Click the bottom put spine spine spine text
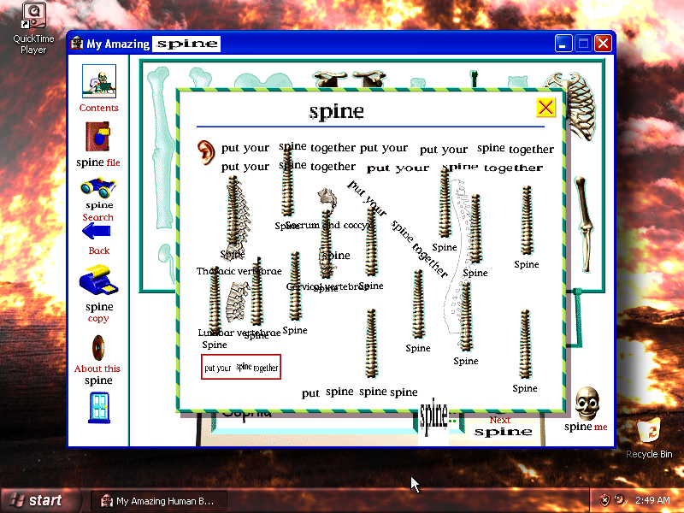This screenshot has height=513, width=684. coord(359,392)
